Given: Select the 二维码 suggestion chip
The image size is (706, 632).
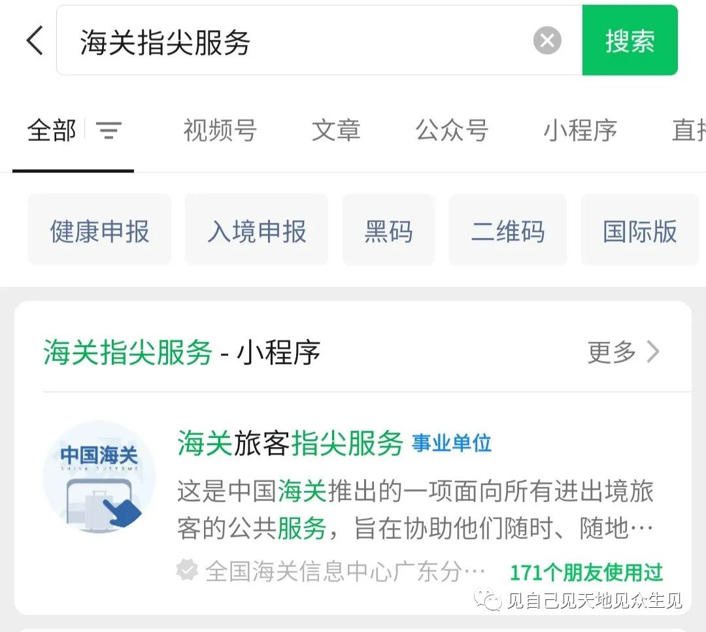Looking at the screenshot, I should (x=507, y=230).
